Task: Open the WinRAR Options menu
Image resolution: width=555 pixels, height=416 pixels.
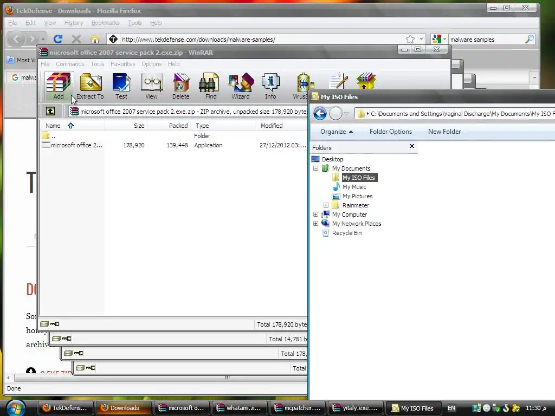Action: point(152,64)
